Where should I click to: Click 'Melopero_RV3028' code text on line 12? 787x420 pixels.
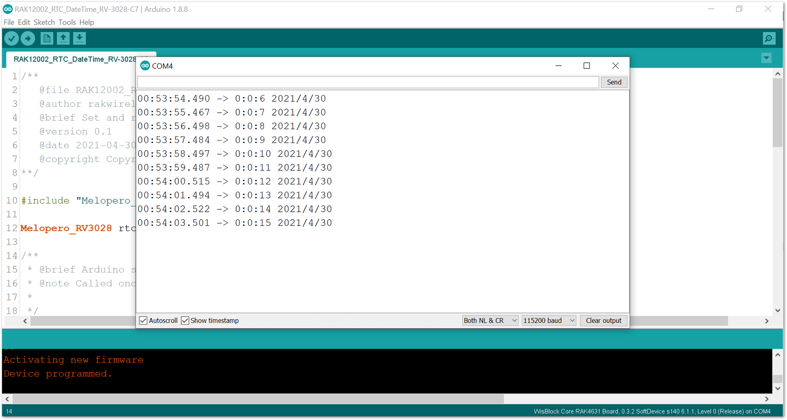pyautogui.click(x=66, y=228)
